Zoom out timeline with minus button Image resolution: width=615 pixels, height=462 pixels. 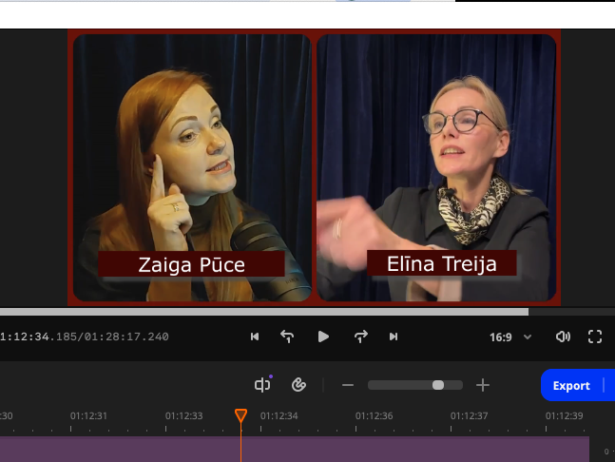point(348,385)
